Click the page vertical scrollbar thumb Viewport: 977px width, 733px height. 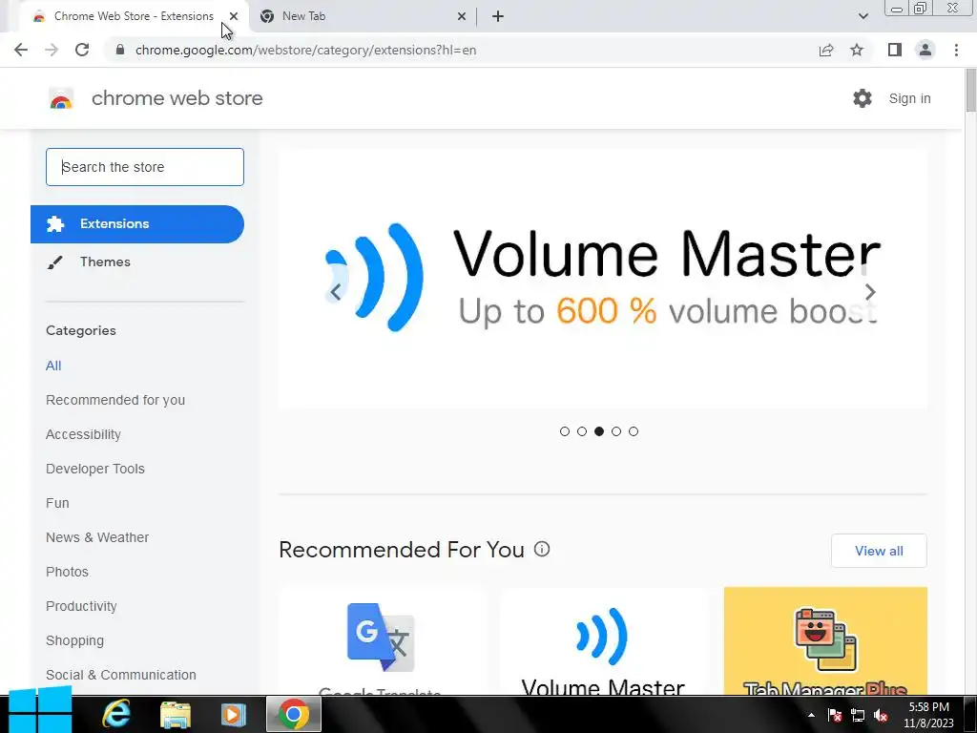pyautogui.click(x=970, y=91)
